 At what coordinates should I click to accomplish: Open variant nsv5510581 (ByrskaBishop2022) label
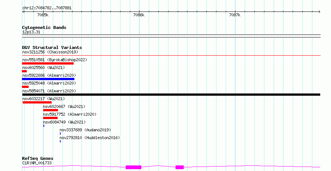pyautogui.click(x=55, y=60)
